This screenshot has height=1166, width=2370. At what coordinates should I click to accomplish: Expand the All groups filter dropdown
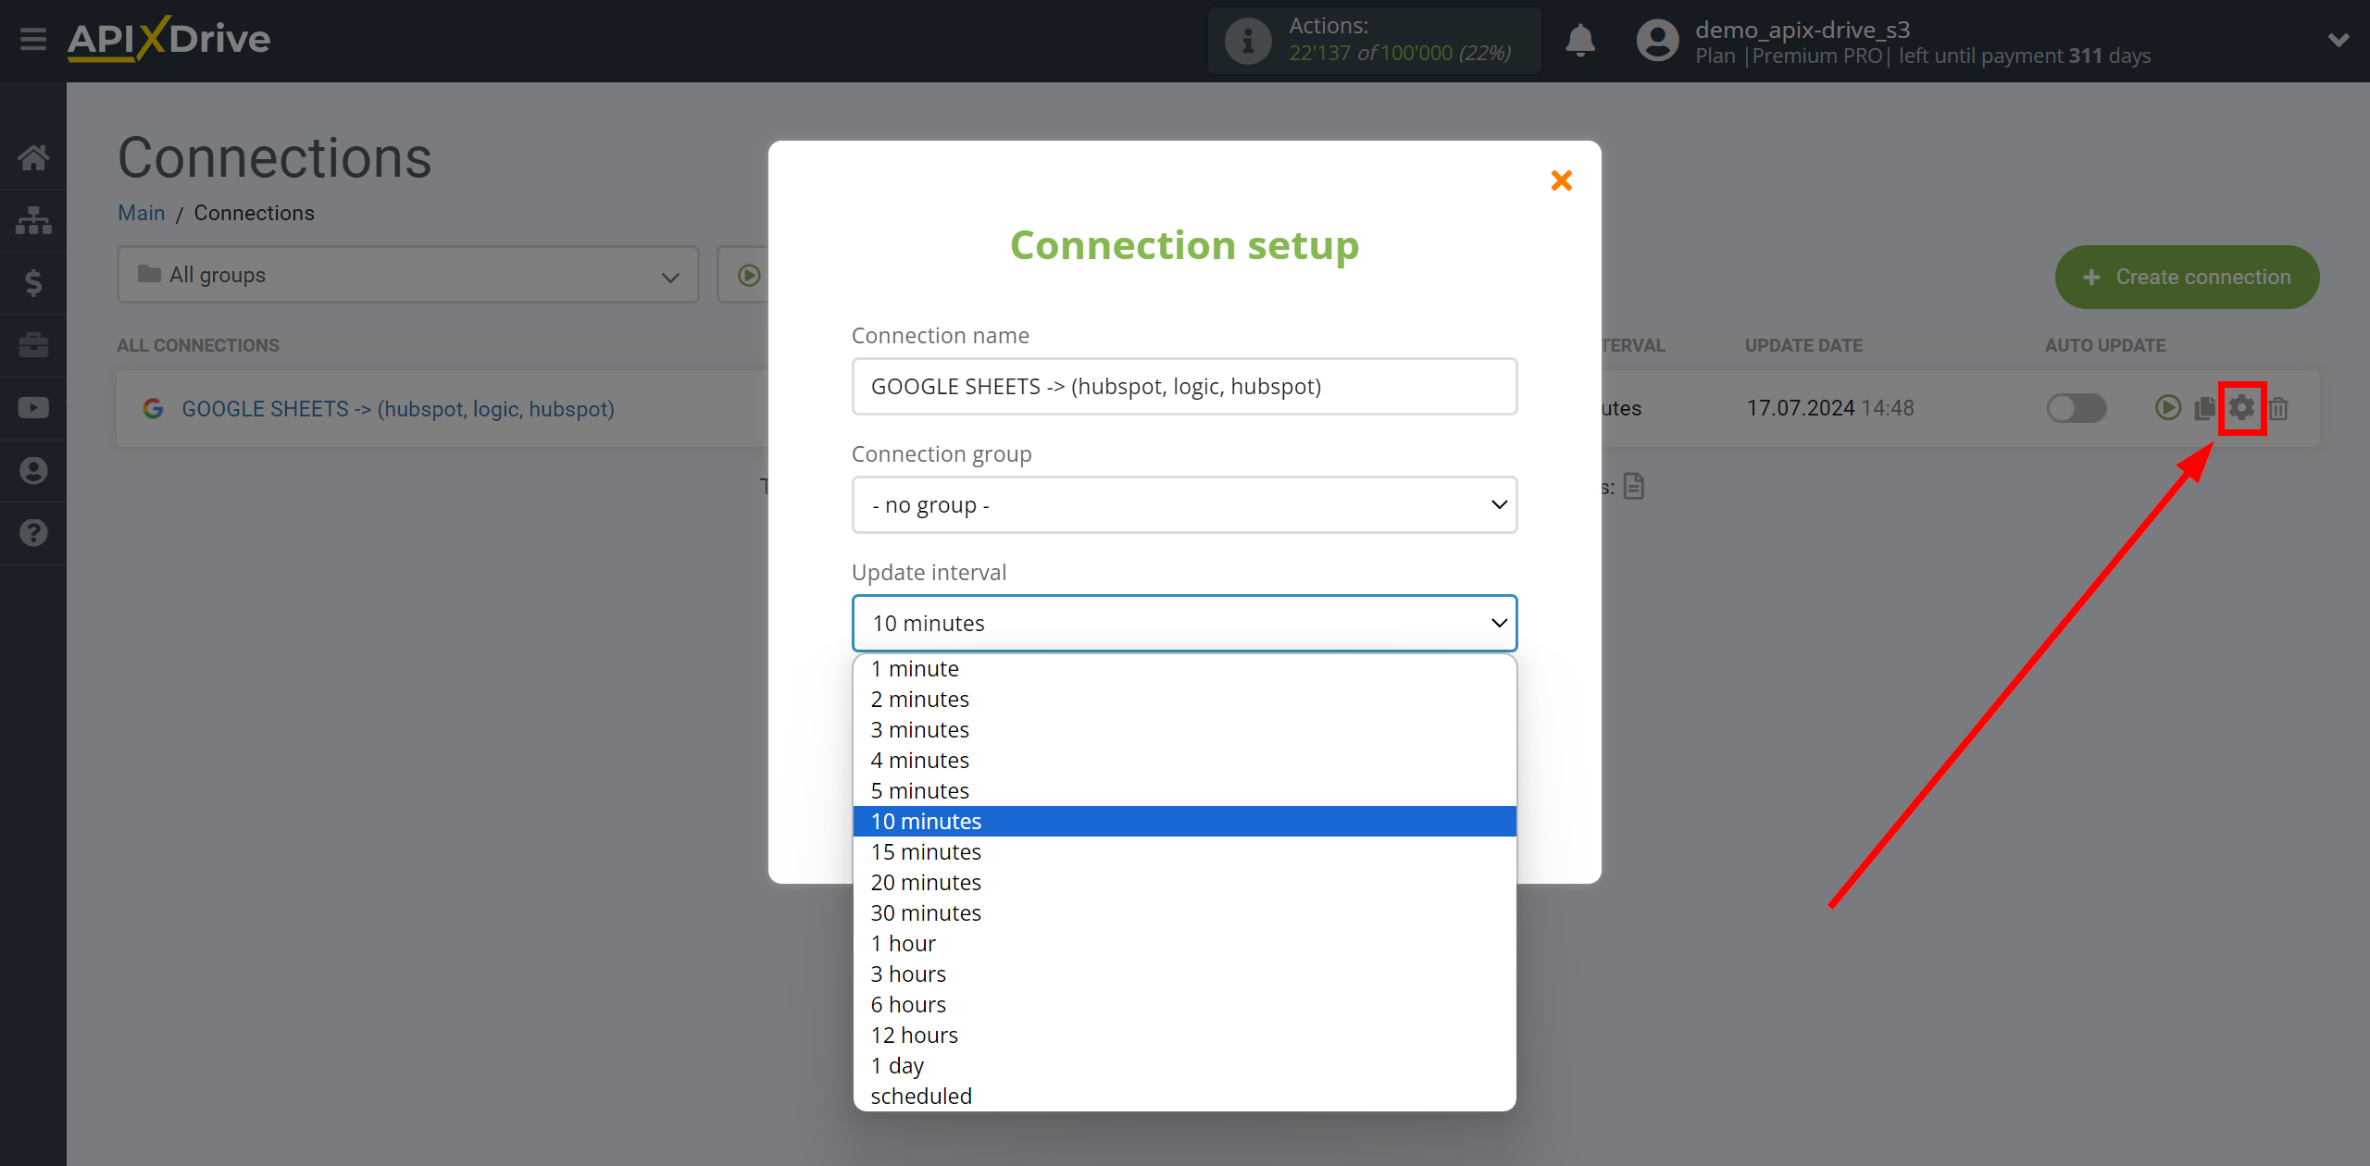click(401, 275)
